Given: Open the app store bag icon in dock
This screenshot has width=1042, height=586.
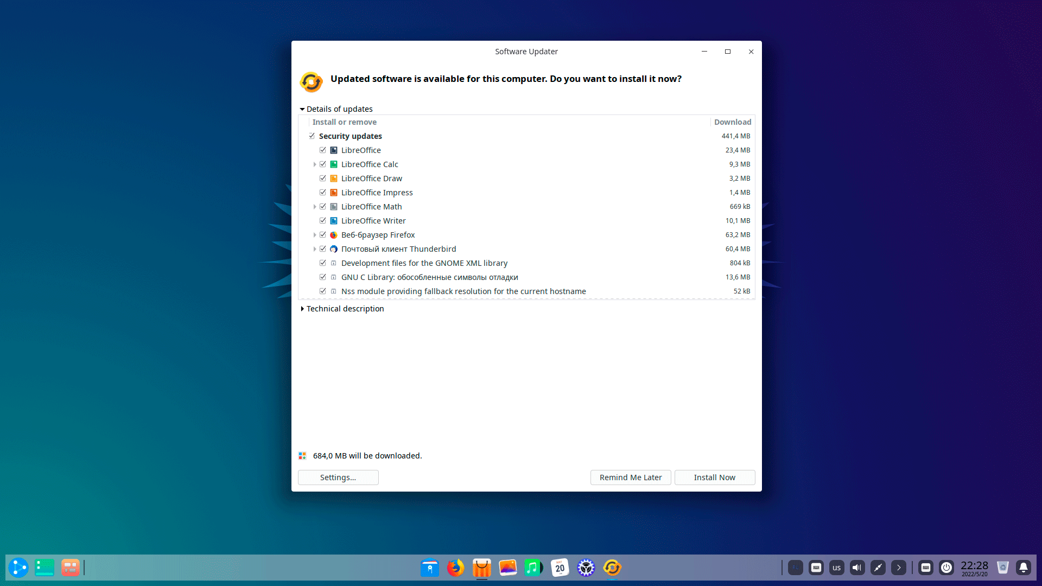Looking at the screenshot, I should [481, 568].
